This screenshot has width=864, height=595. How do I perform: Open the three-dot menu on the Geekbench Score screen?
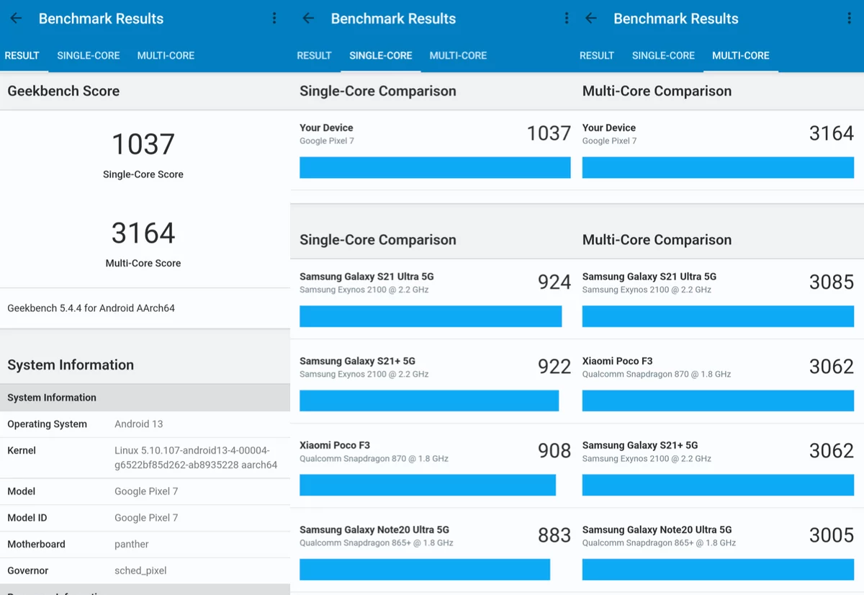click(x=274, y=19)
